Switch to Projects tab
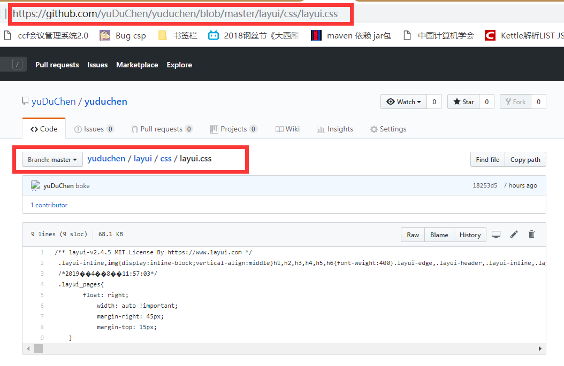564x366 pixels. [x=234, y=129]
